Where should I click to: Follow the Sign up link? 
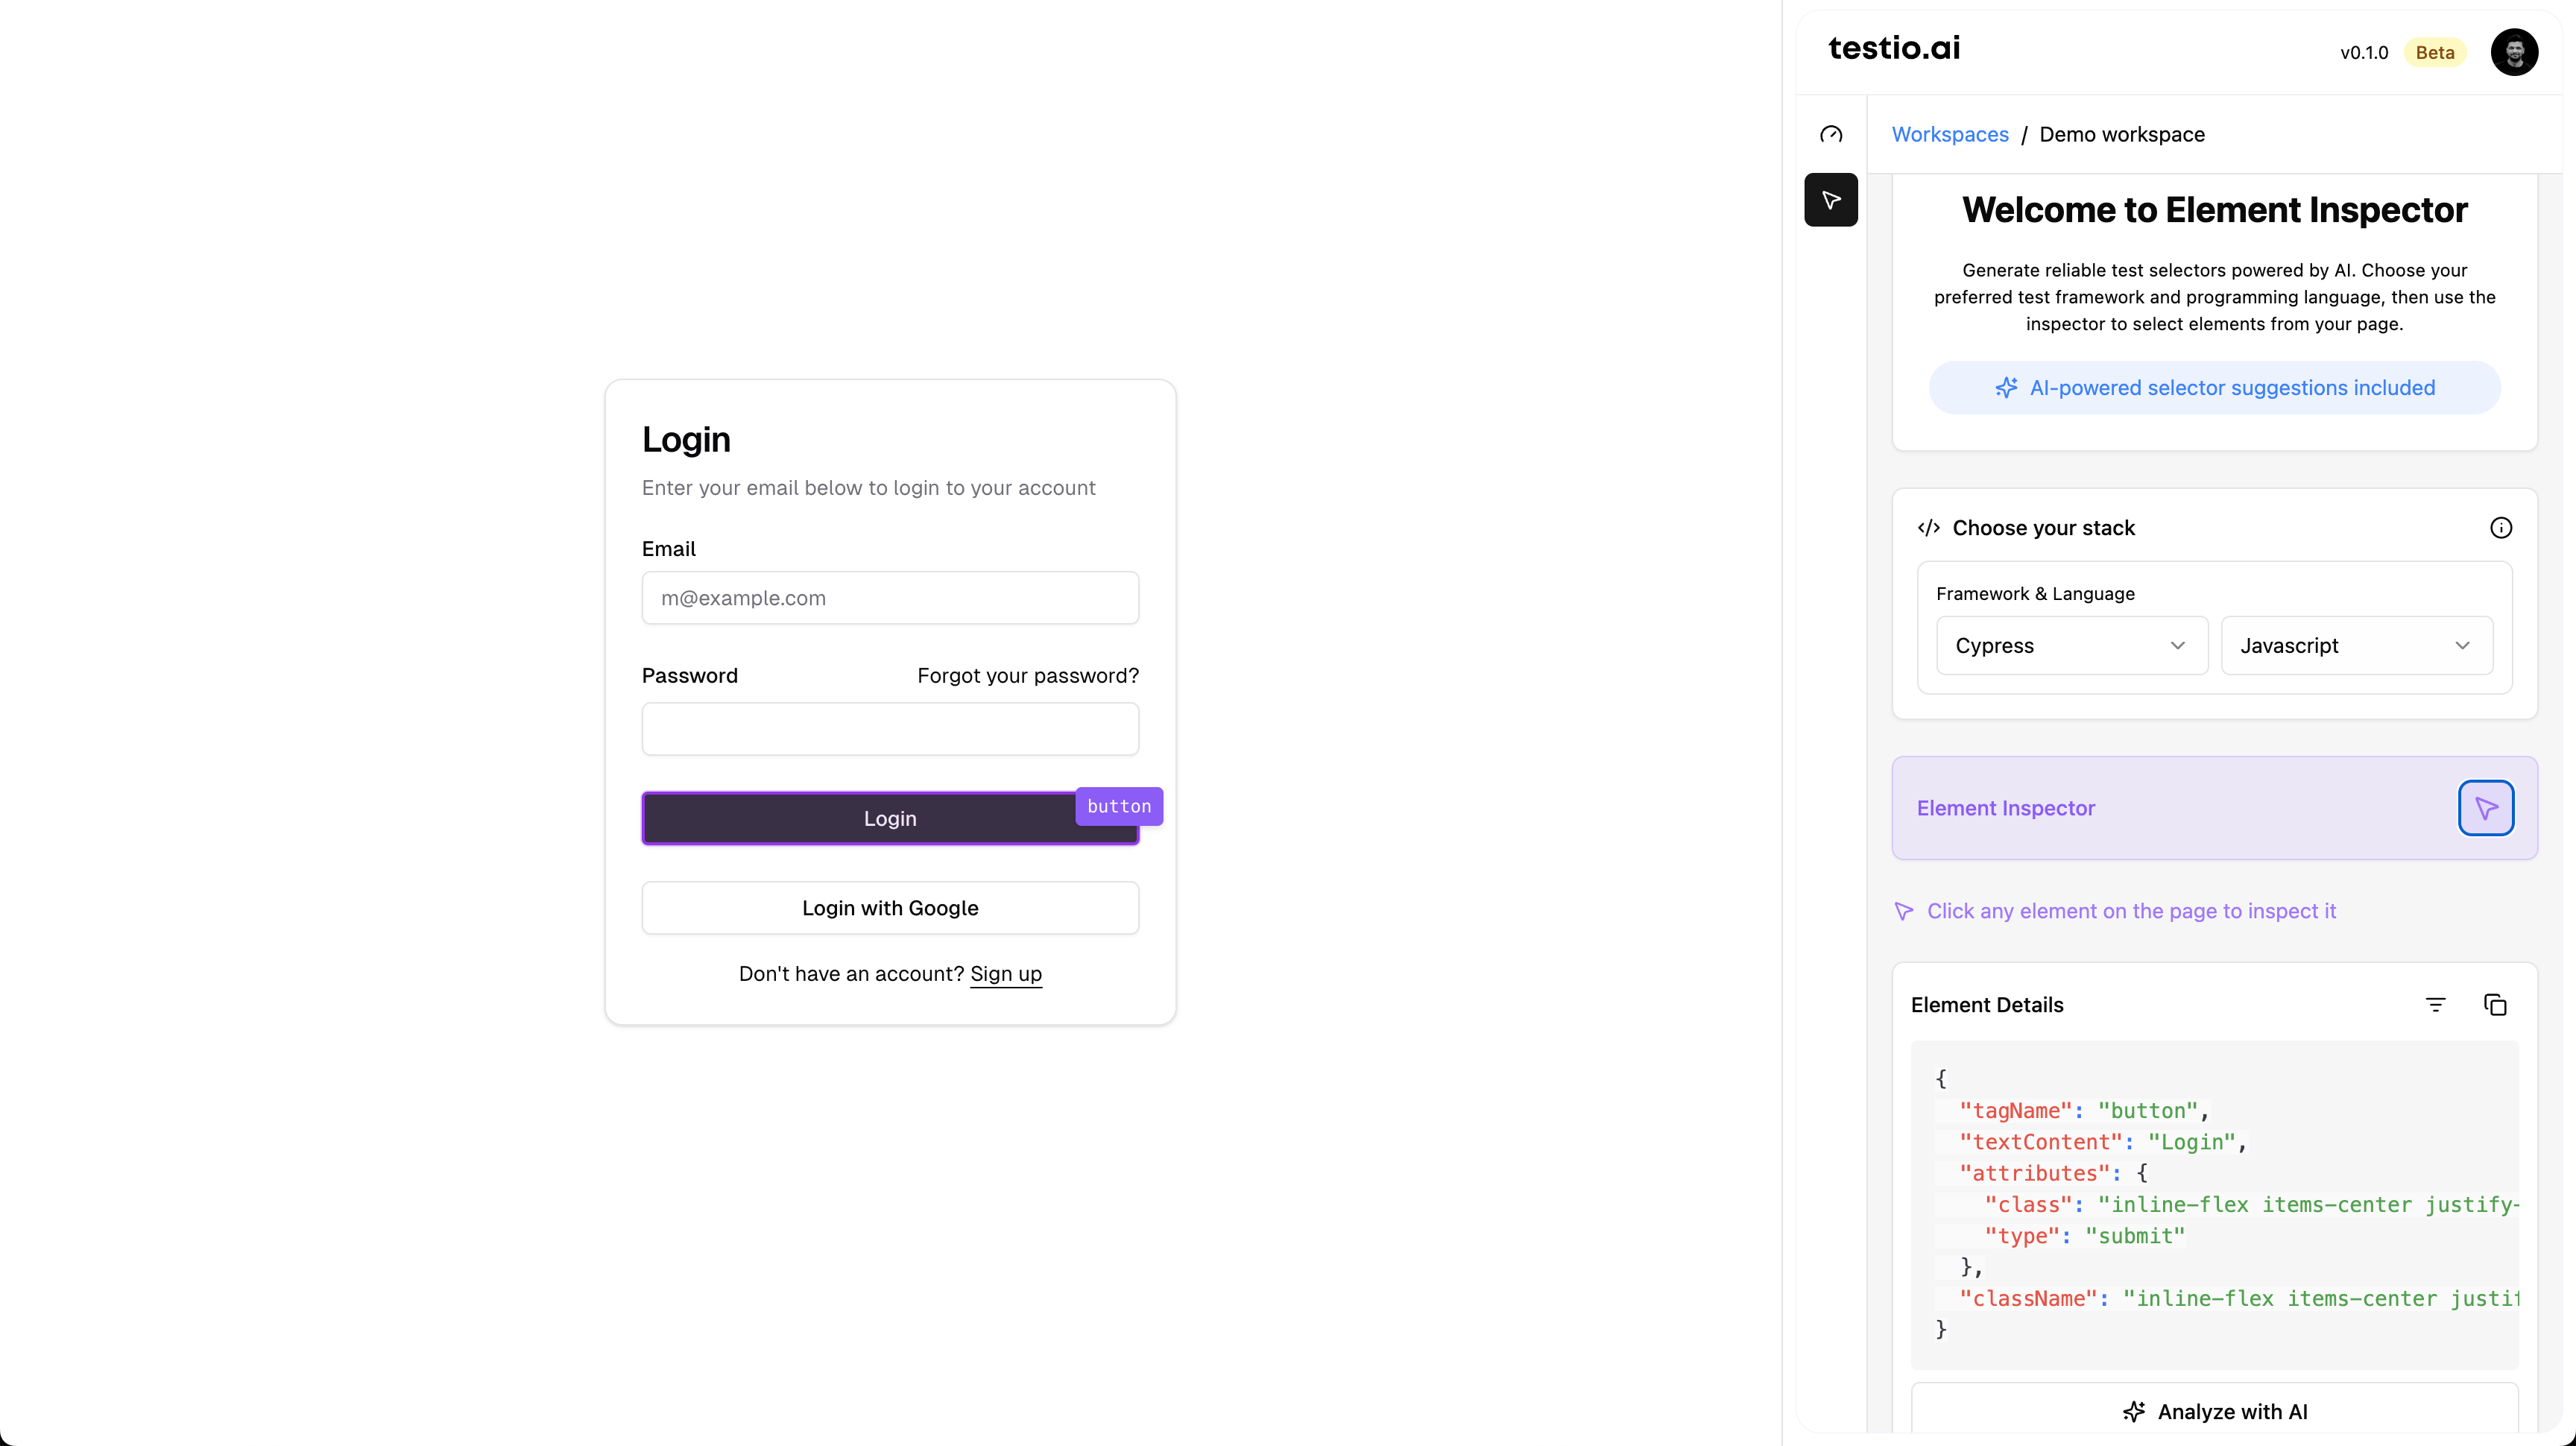1005,973
